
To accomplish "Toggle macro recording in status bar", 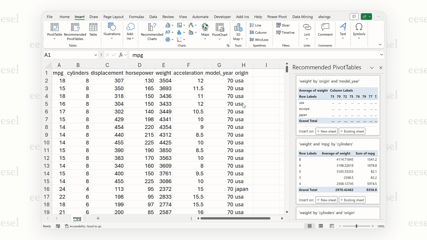I will pos(58,226).
